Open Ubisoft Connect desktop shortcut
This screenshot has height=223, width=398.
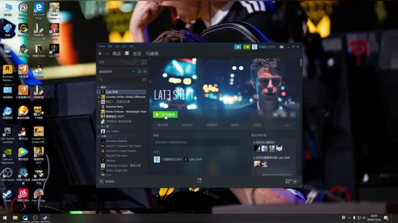(23, 11)
